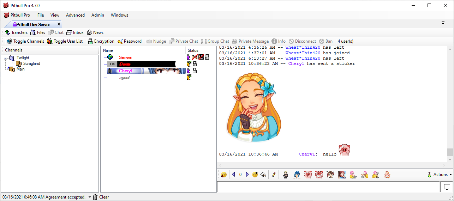Clear the status log
Viewport: 454px width, 201px height.
click(x=101, y=197)
